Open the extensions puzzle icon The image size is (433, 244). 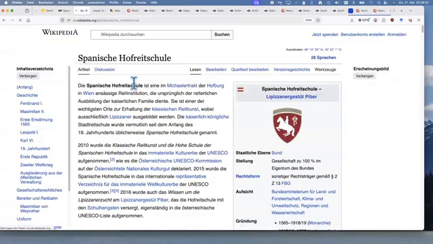384,20
